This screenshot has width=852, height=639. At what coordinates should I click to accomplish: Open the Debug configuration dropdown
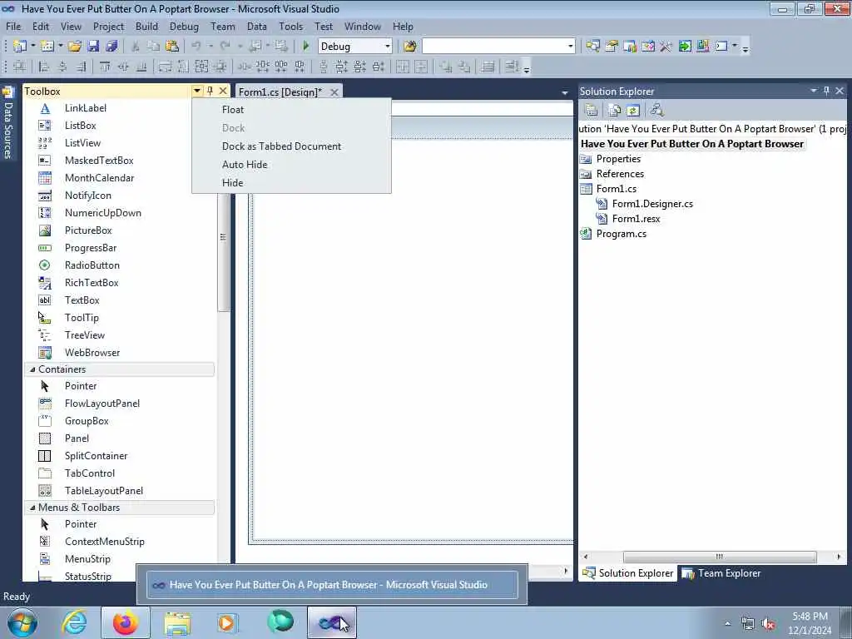pos(388,47)
